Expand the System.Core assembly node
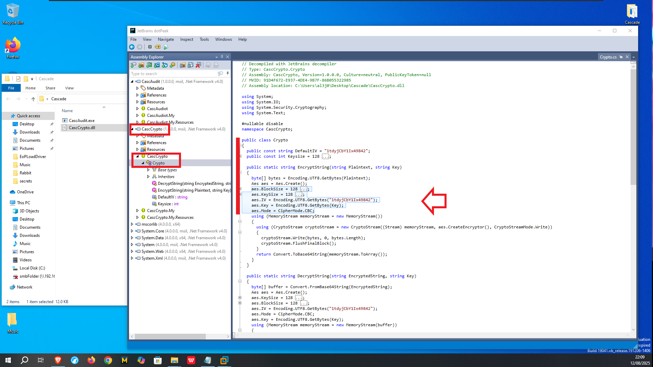This screenshot has height=367, width=653. (132, 231)
